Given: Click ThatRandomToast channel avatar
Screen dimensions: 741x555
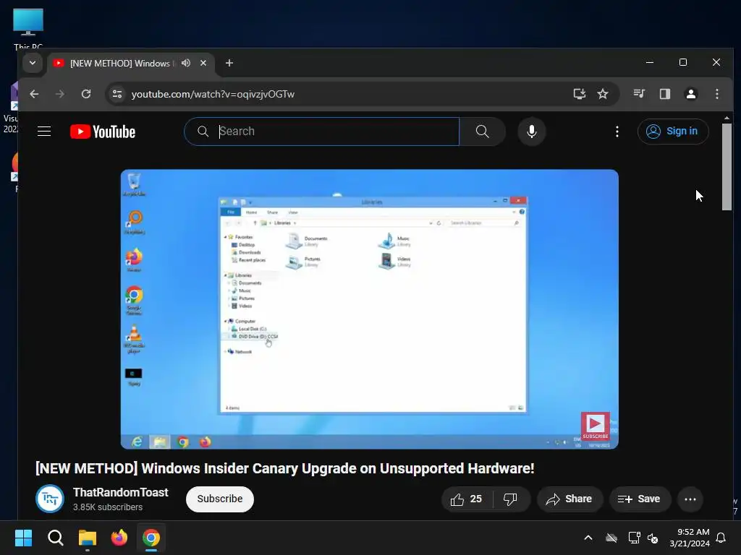Looking at the screenshot, I should coord(50,499).
